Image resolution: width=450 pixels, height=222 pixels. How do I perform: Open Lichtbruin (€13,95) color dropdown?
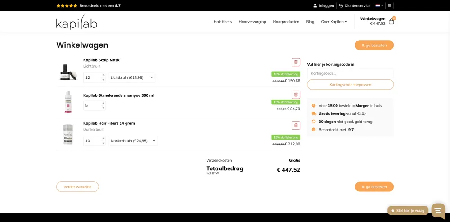[132, 77]
